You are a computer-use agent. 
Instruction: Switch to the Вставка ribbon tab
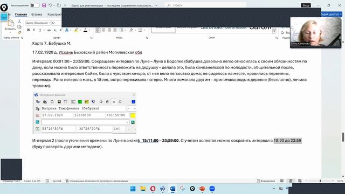[37, 15]
